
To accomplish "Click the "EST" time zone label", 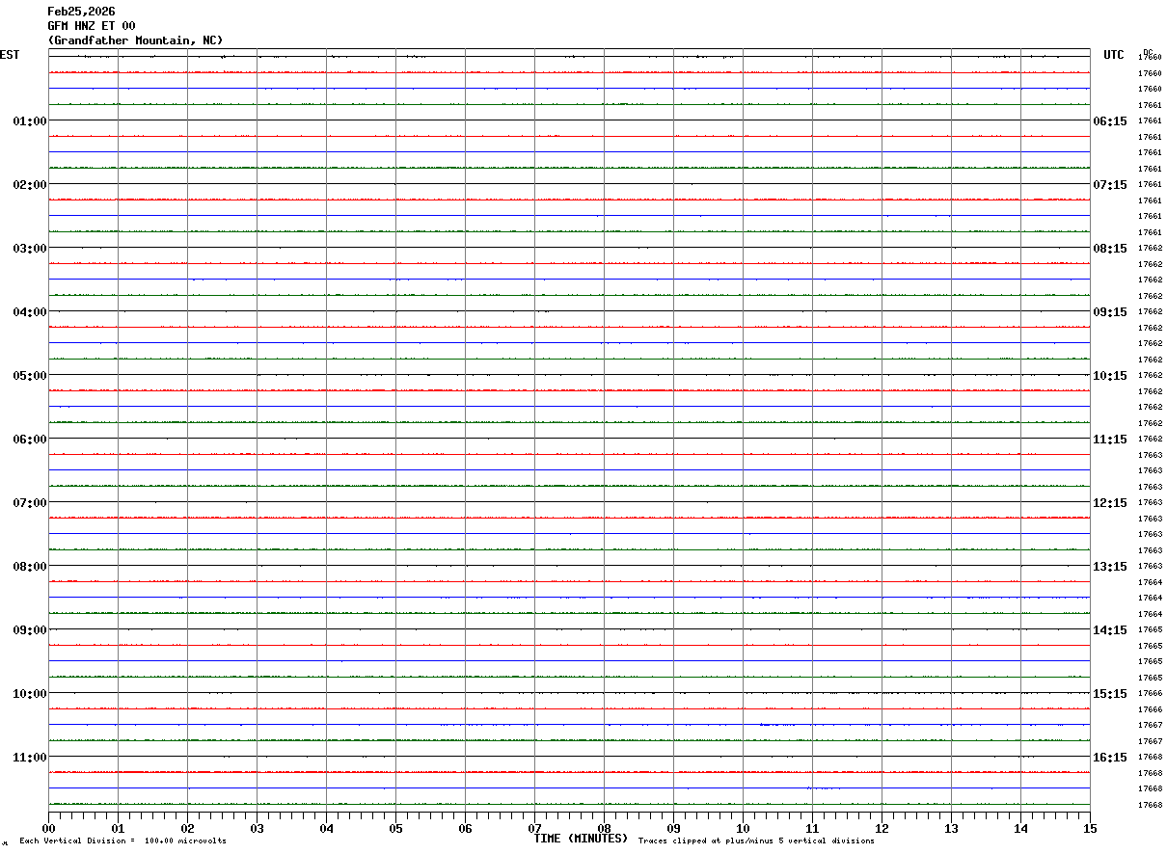I will [x=10, y=55].
